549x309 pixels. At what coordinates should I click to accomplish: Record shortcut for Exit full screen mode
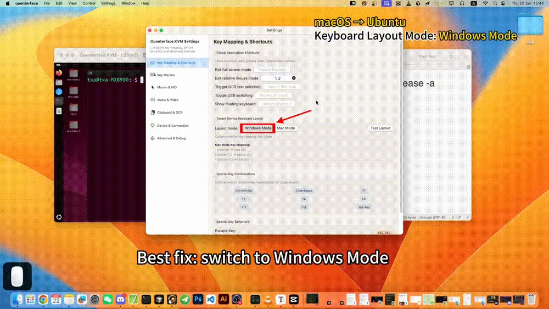(x=272, y=70)
